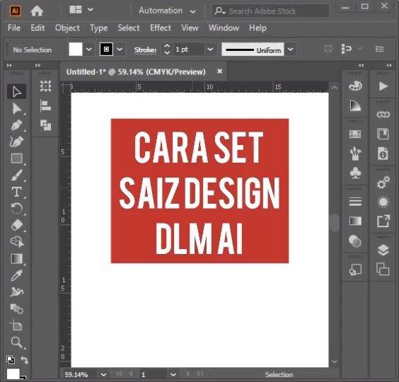Screen dimensions: 399x382
Task: Select the Zoom tool
Action: (17, 342)
